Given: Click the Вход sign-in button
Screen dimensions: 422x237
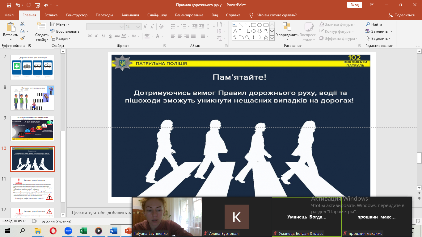Looking at the screenshot, I should click(355, 5).
